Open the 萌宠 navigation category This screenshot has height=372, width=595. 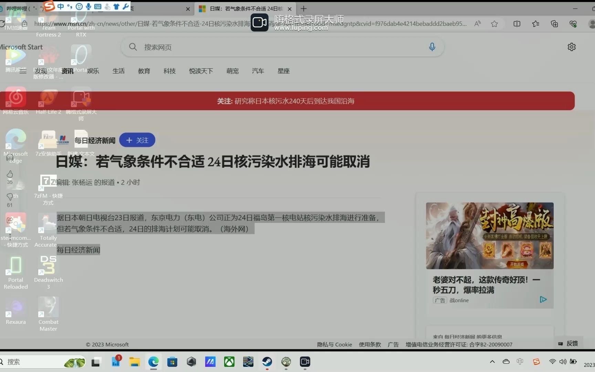232,71
